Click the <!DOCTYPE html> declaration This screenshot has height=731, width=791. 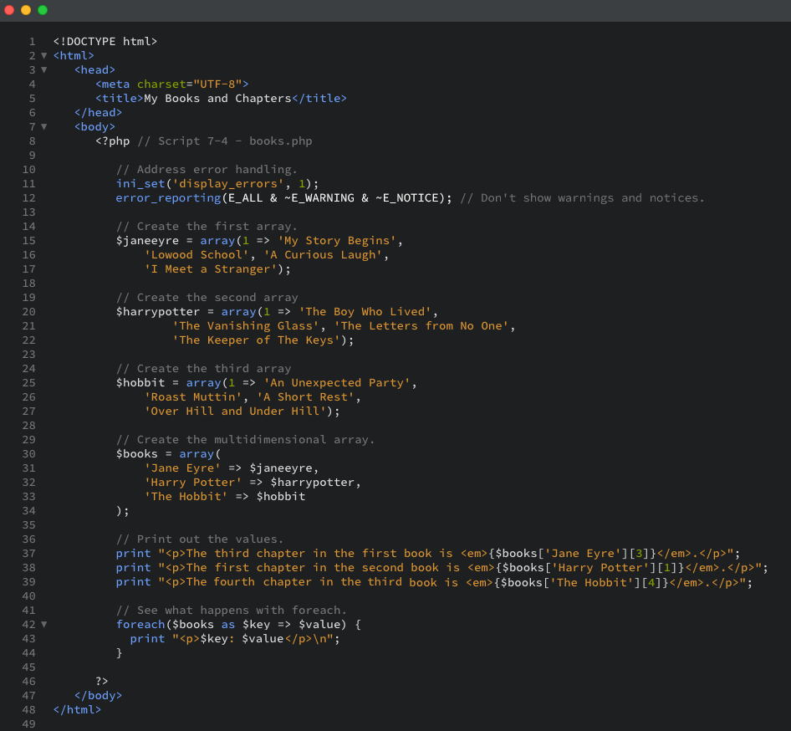(x=105, y=41)
